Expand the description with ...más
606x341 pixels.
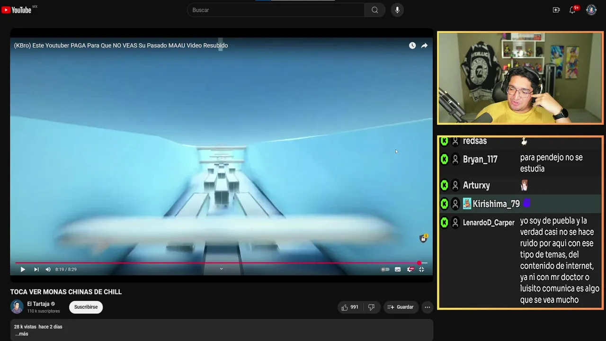[x=22, y=334]
